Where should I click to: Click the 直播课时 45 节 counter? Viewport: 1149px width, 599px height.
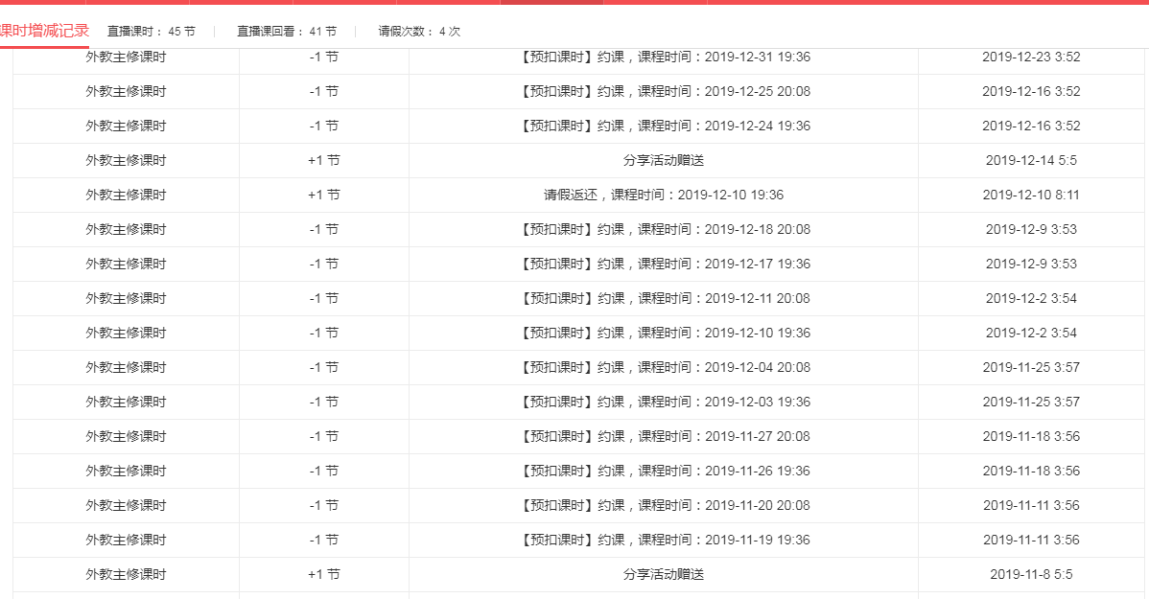pyautogui.click(x=151, y=32)
